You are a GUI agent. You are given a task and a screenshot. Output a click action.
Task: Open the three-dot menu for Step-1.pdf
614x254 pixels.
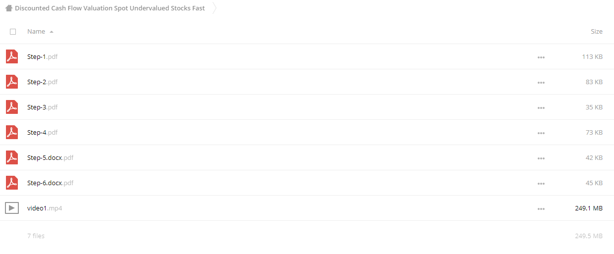point(541,57)
